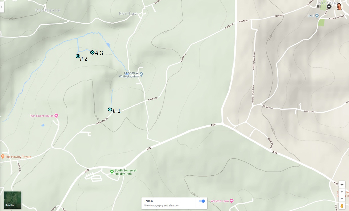Open the account profile picture

click(339, 7)
